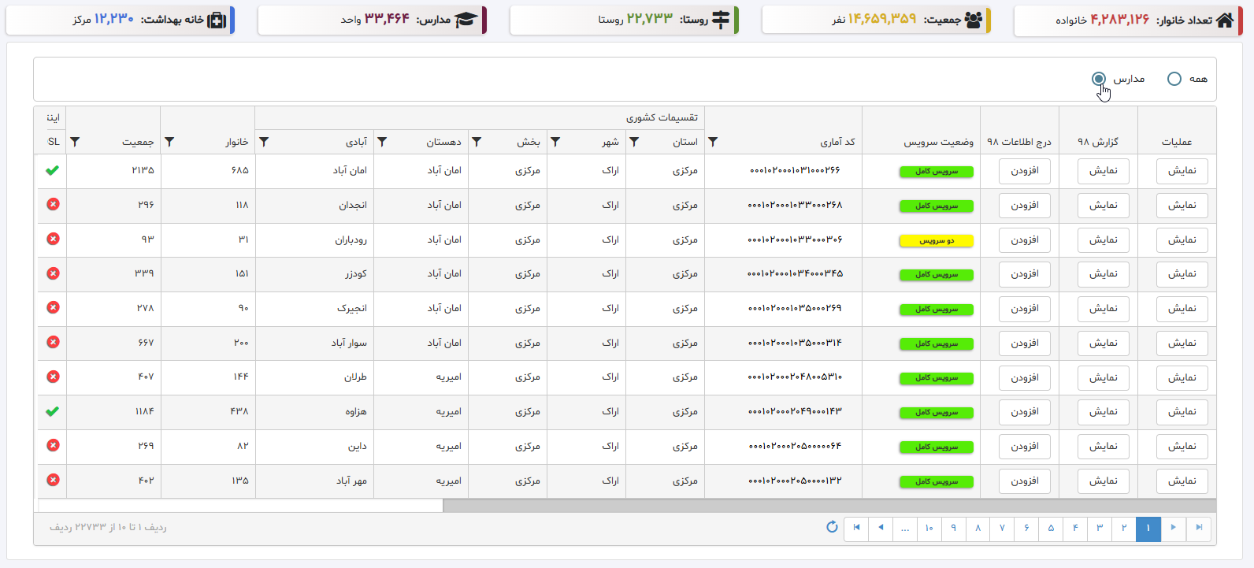Select the مدارس radio button

[1099, 79]
